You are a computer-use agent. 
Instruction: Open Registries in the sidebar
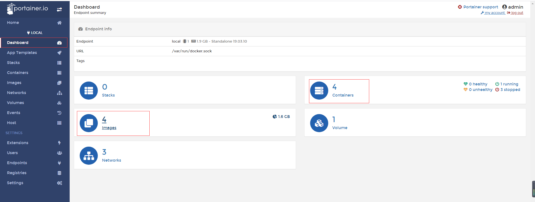[x=17, y=173]
